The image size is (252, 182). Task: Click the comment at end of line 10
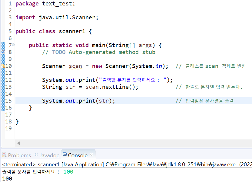[x=211, y=66]
